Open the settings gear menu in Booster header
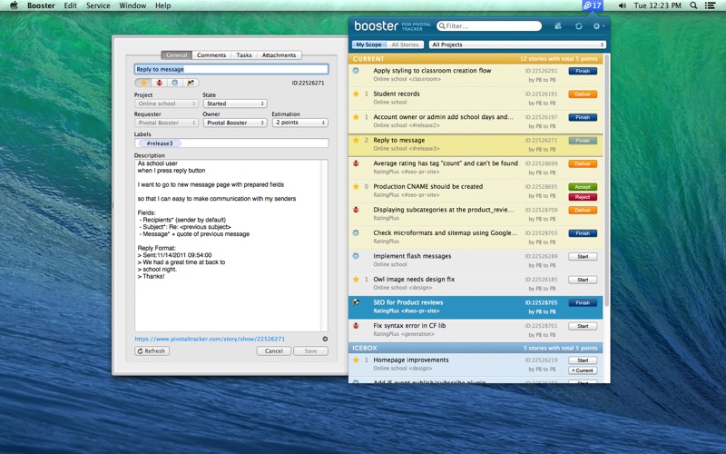 [x=598, y=26]
